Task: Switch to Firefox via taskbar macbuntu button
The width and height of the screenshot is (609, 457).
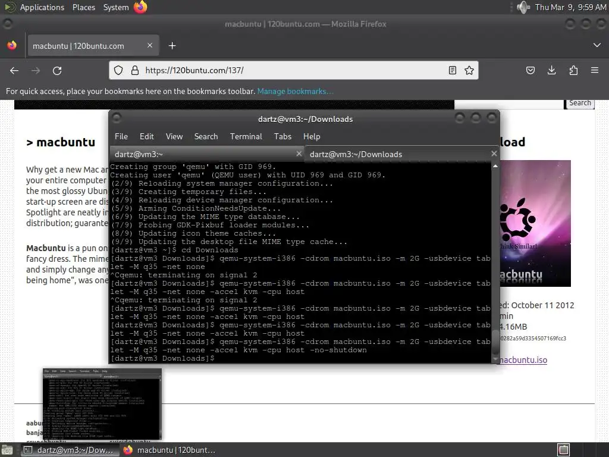Action: (169, 450)
